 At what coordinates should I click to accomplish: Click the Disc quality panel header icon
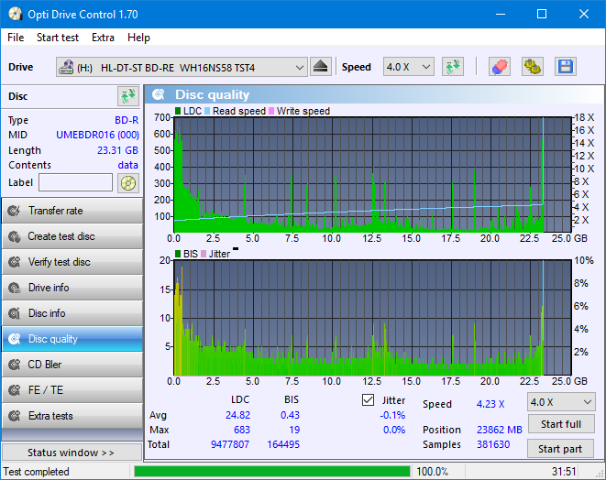click(159, 94)
